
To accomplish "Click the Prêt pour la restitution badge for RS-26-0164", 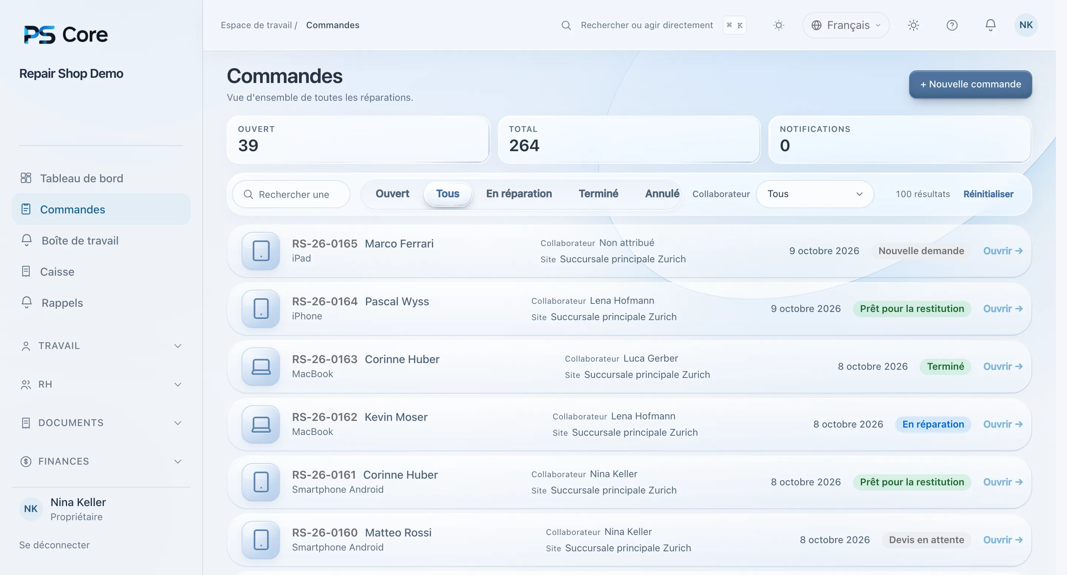I will pyautogui.click(x=912, y=309).
